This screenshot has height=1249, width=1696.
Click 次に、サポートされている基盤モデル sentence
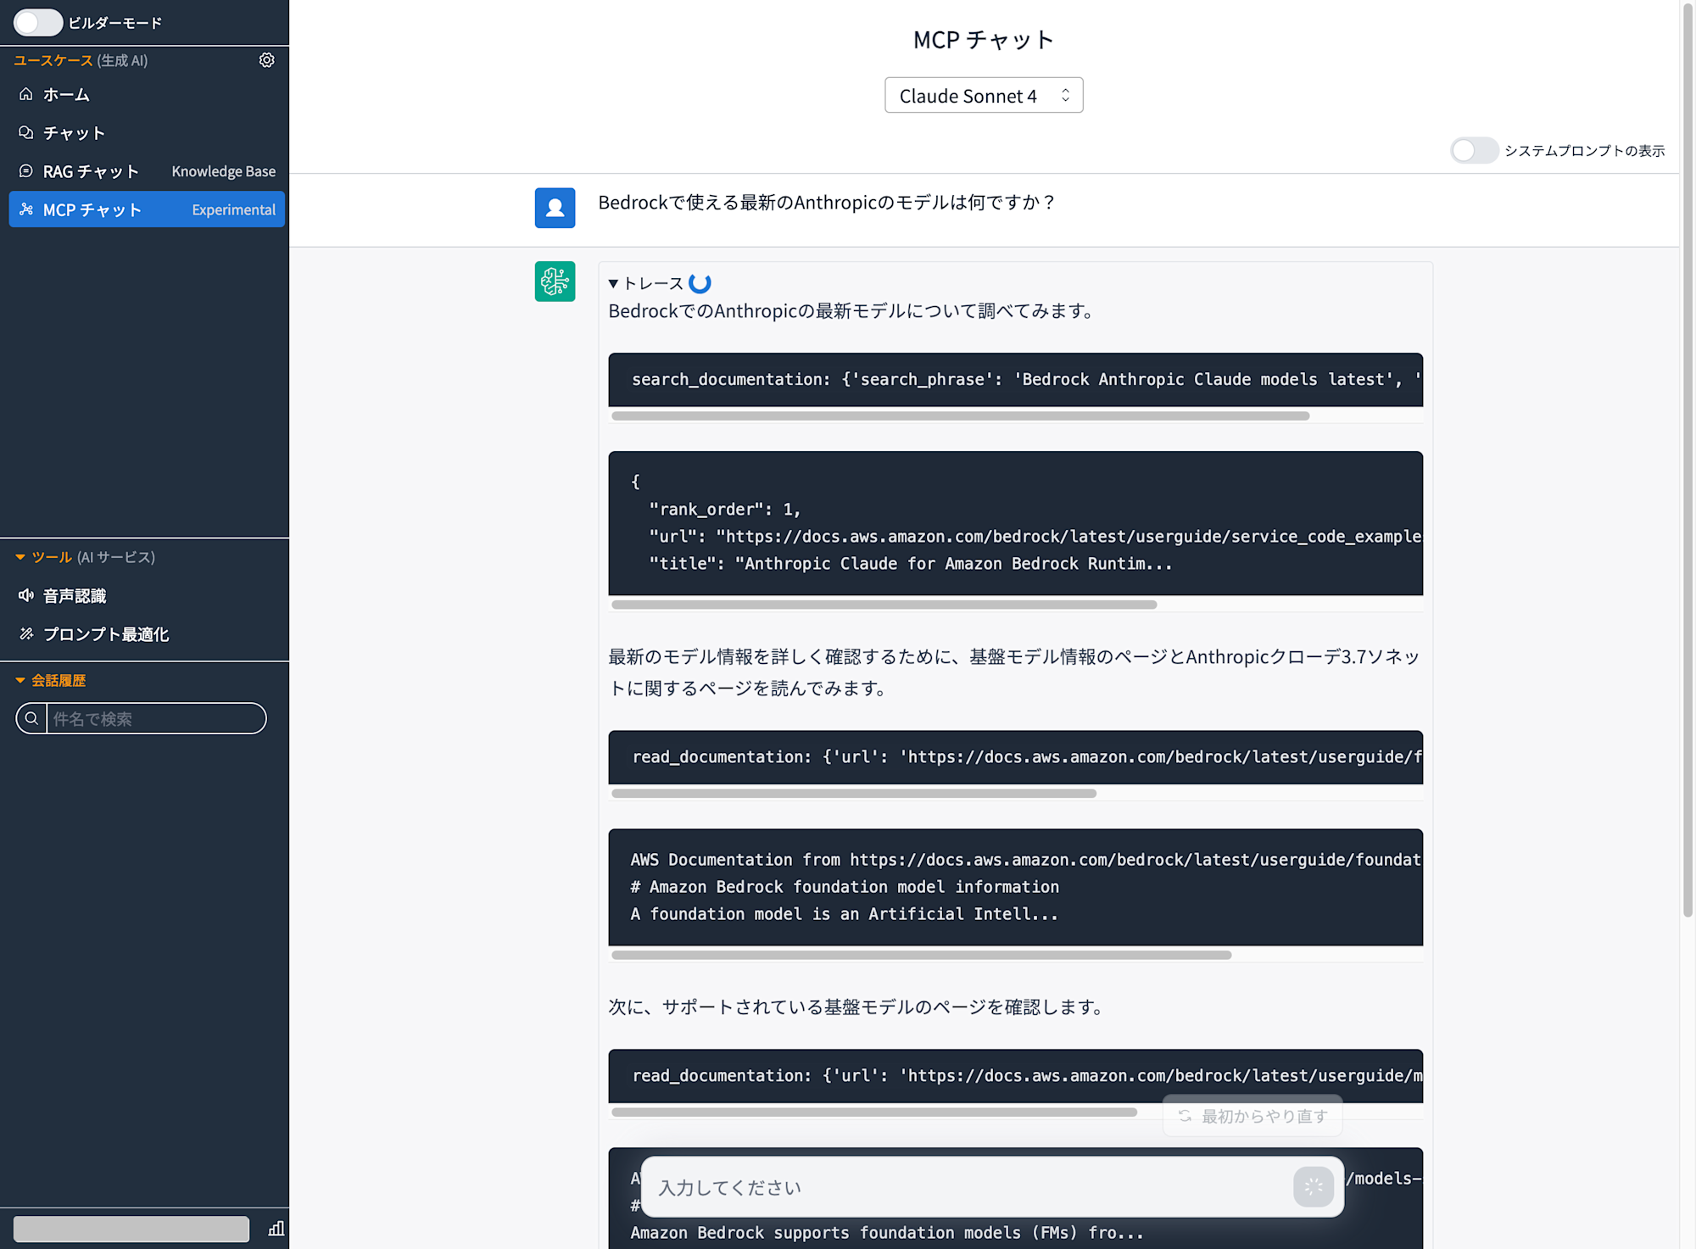tap(857, 1006)
